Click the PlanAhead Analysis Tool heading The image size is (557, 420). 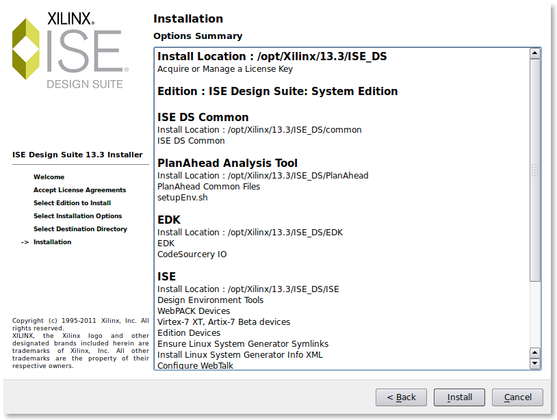(227, 163)
